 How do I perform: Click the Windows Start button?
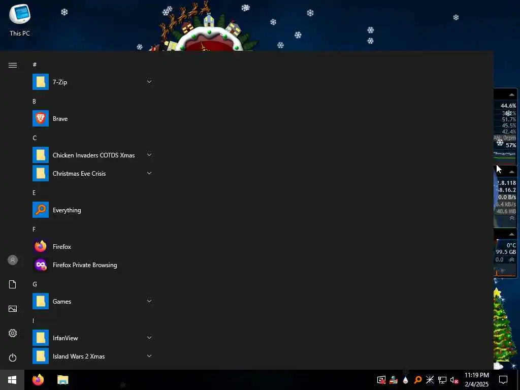[x=12, y=380]
